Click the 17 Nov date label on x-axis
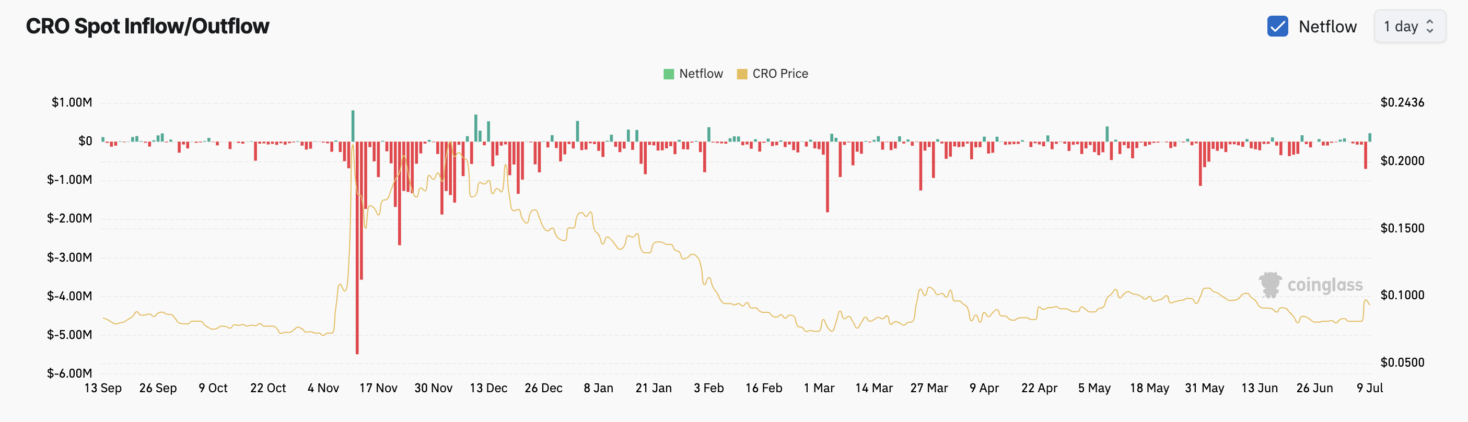This screenshot has width=1468, height=422. tap(378, 388)
